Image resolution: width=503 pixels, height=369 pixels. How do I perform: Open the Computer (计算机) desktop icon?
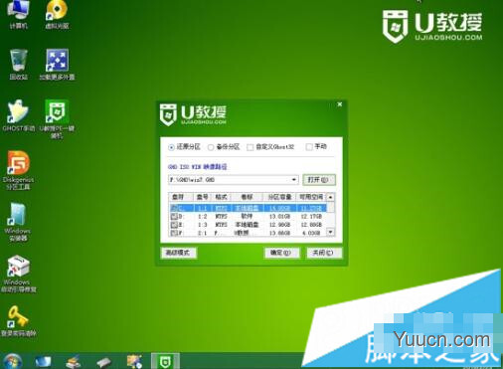click(x=18, y=14)
